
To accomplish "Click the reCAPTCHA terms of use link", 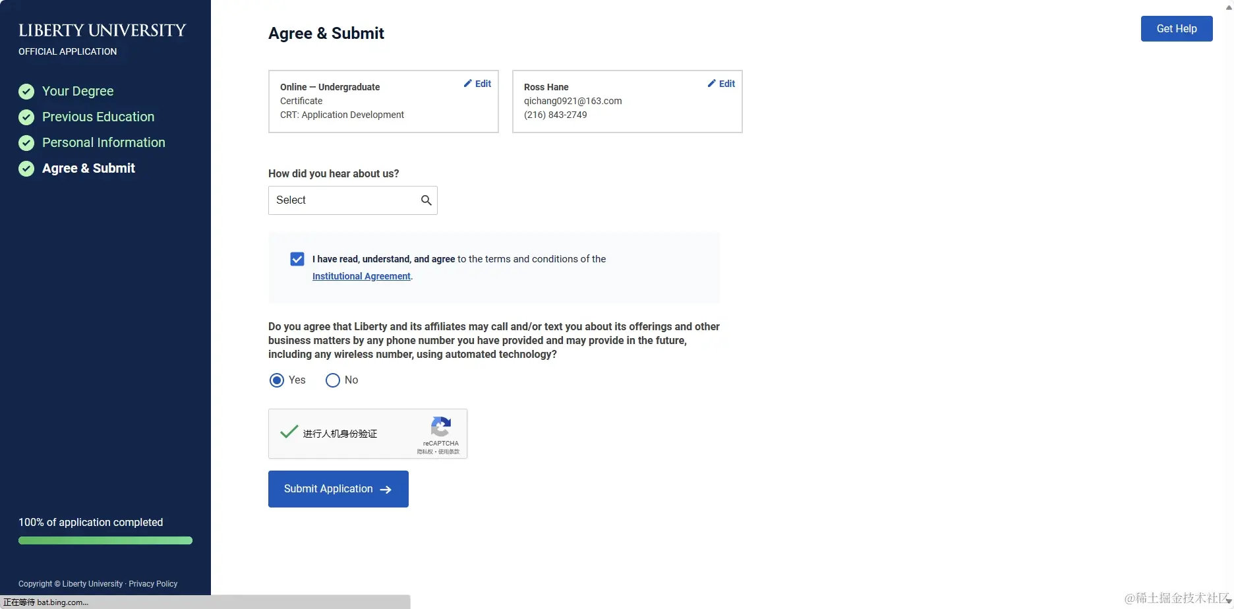I will (449, 452).
